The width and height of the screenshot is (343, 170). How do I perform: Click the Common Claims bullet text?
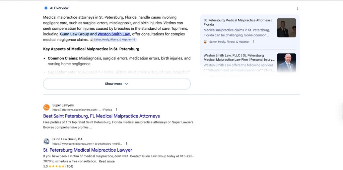click(119, 61)
